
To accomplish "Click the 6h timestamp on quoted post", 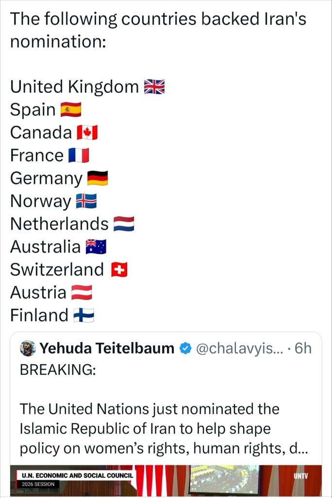I will pos(302,348).
